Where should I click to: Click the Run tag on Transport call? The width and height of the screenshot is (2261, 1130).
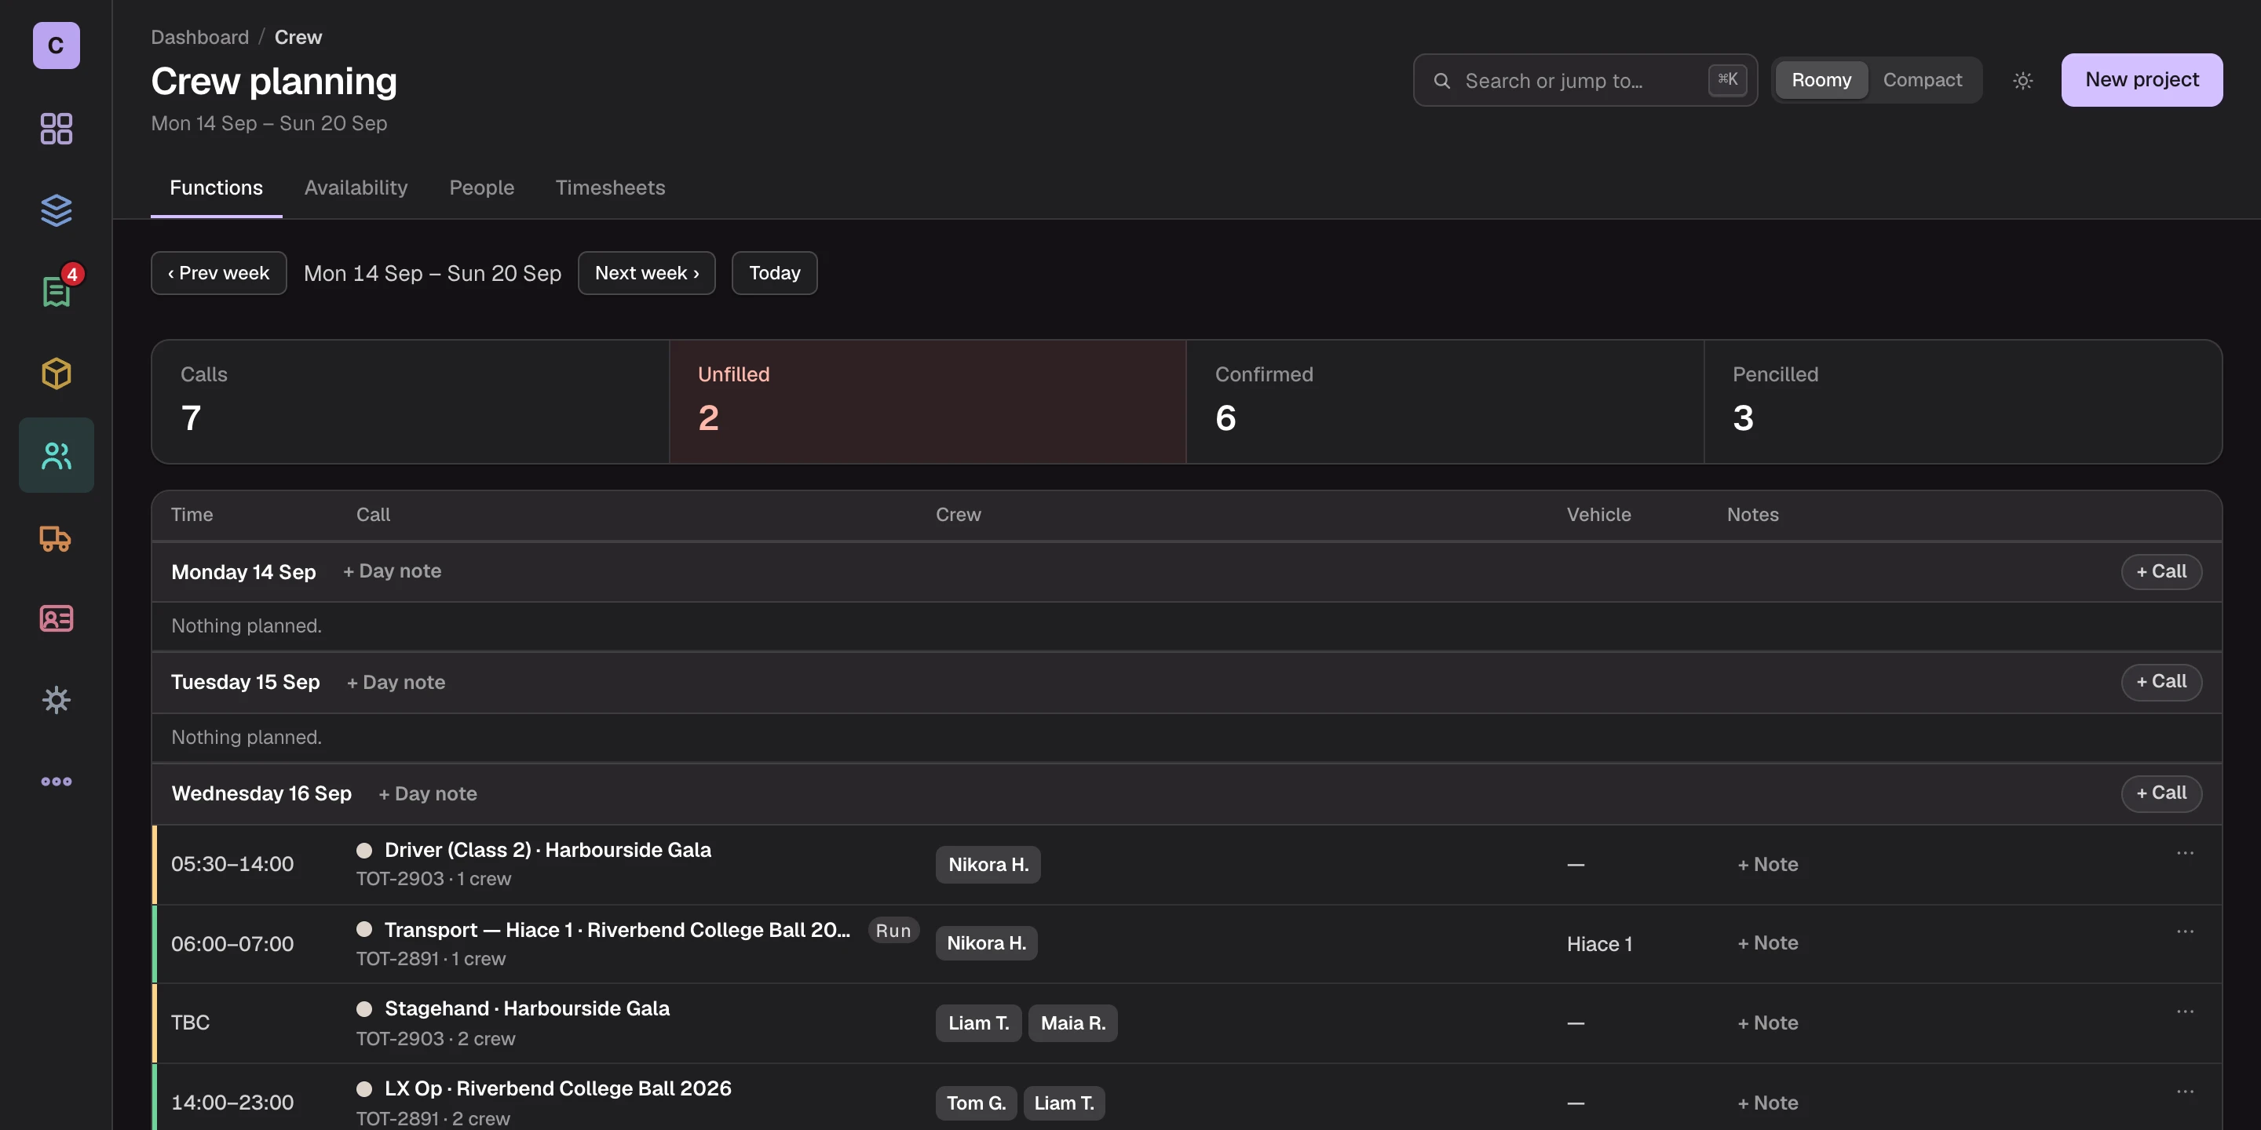(x=893, y=931)
